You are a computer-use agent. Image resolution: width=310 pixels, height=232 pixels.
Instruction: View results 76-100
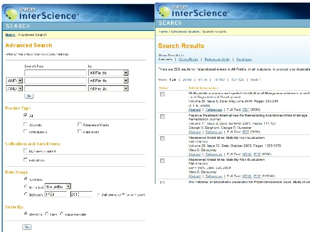tap(219, 80)
